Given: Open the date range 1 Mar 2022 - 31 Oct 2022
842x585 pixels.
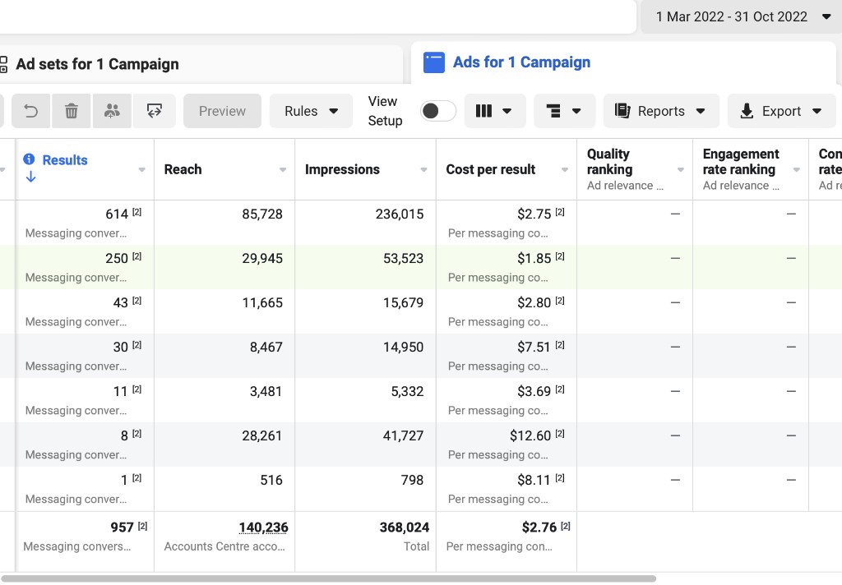Looking at the screenshot, I should pos(742,16).
